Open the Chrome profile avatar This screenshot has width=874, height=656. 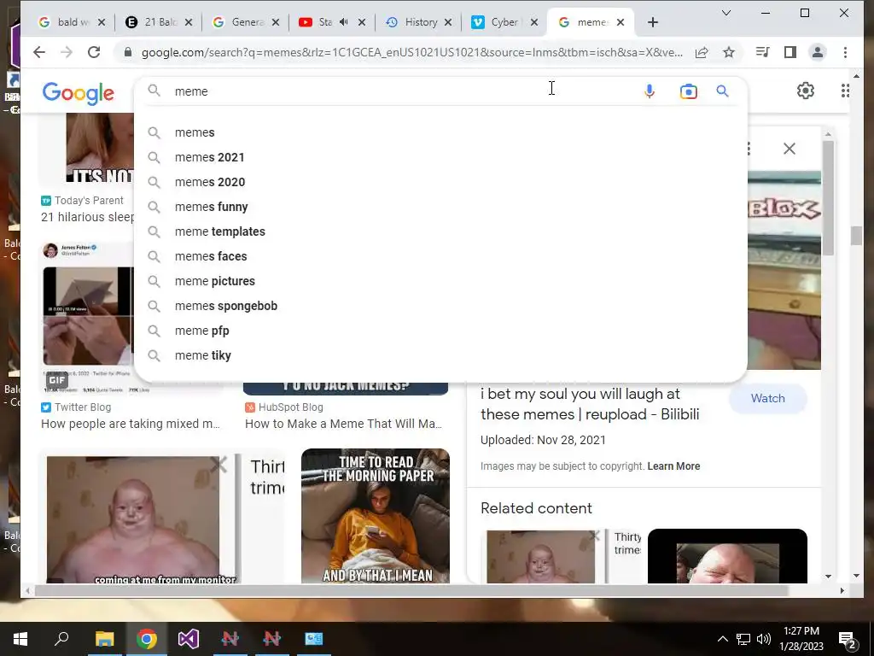tap(818, 52)
